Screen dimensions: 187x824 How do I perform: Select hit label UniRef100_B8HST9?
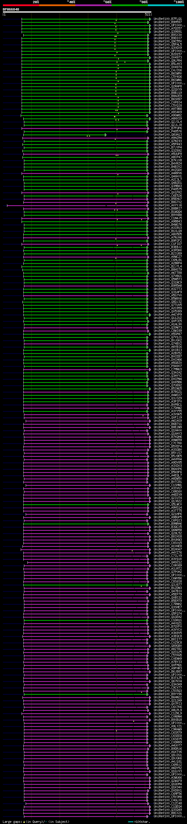tap(168, 270)
